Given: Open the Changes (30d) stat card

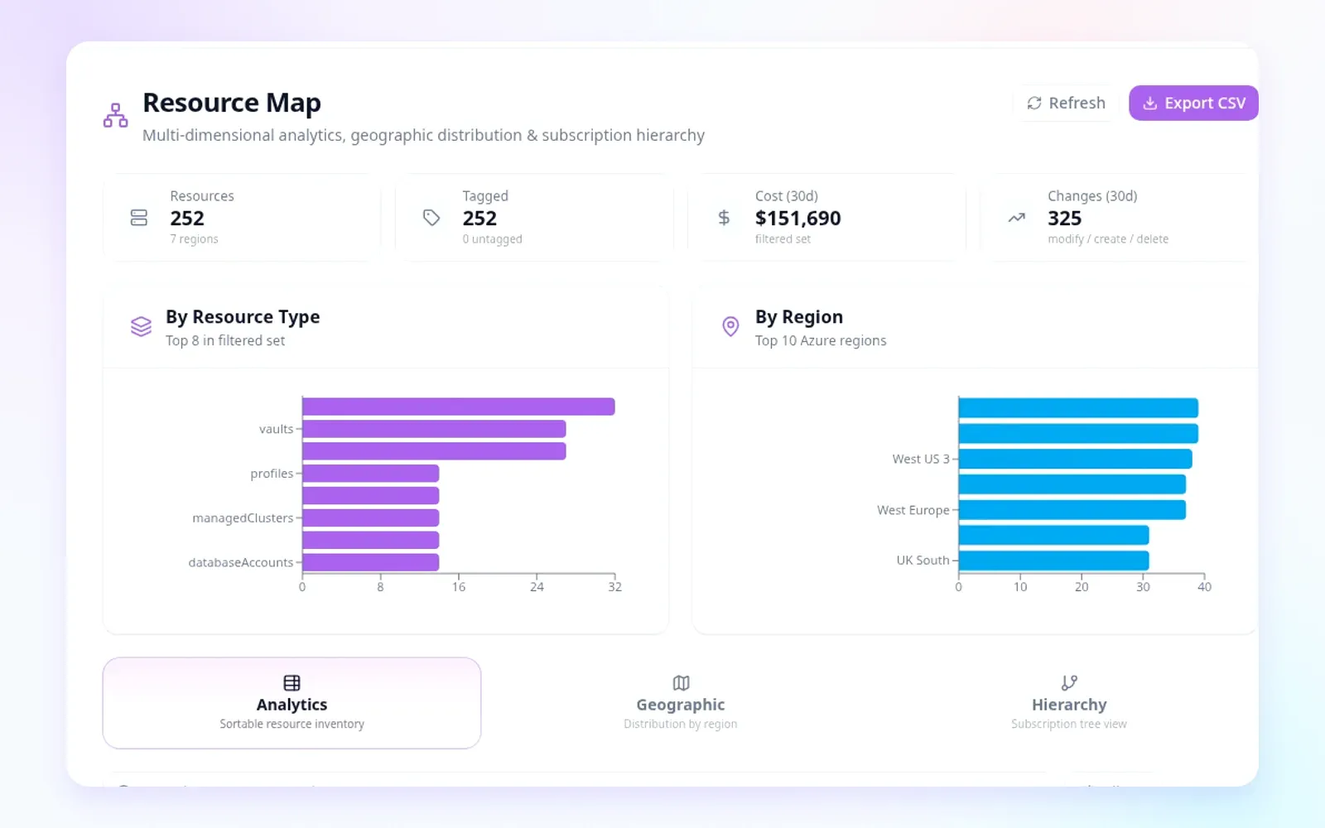Looking at the screenshot, I should click(1113, 218).
